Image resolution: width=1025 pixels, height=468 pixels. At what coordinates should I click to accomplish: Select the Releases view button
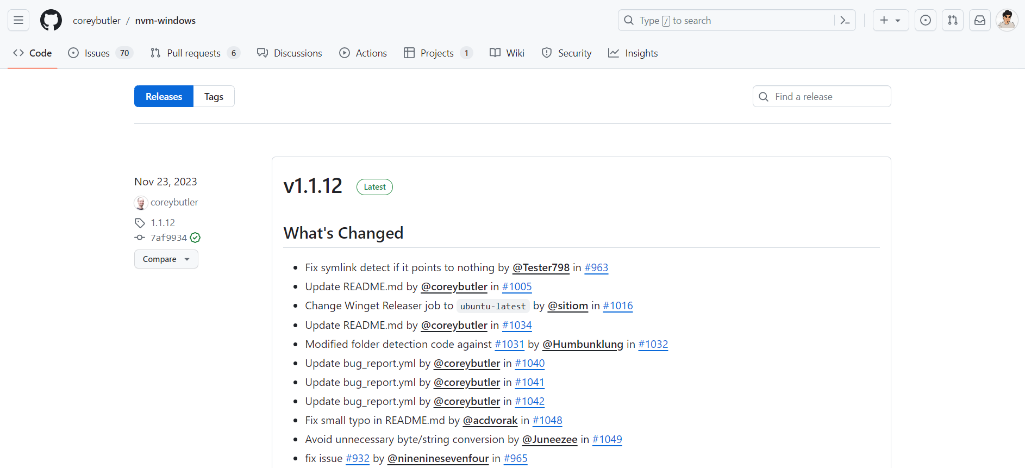coord(164,96)
